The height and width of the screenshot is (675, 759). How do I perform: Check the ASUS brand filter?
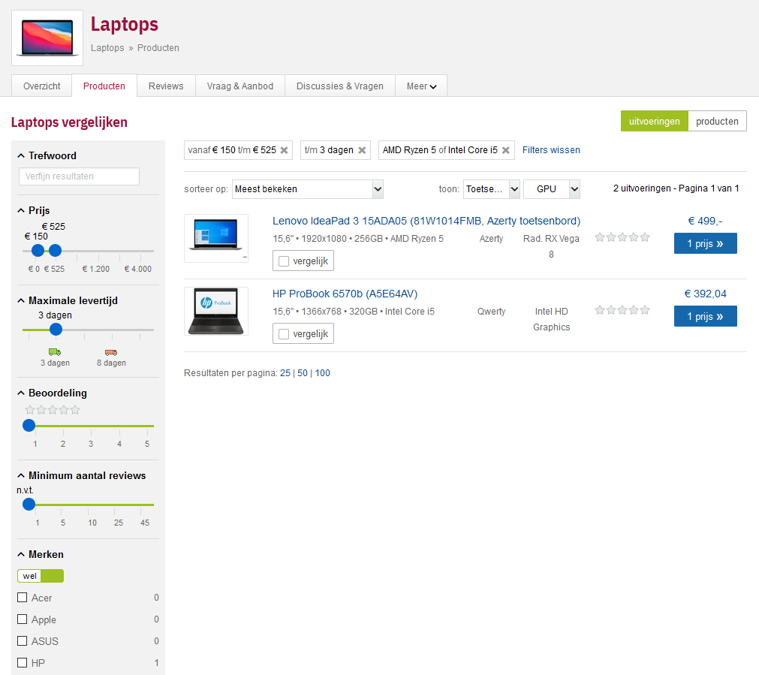click(22, 641)
